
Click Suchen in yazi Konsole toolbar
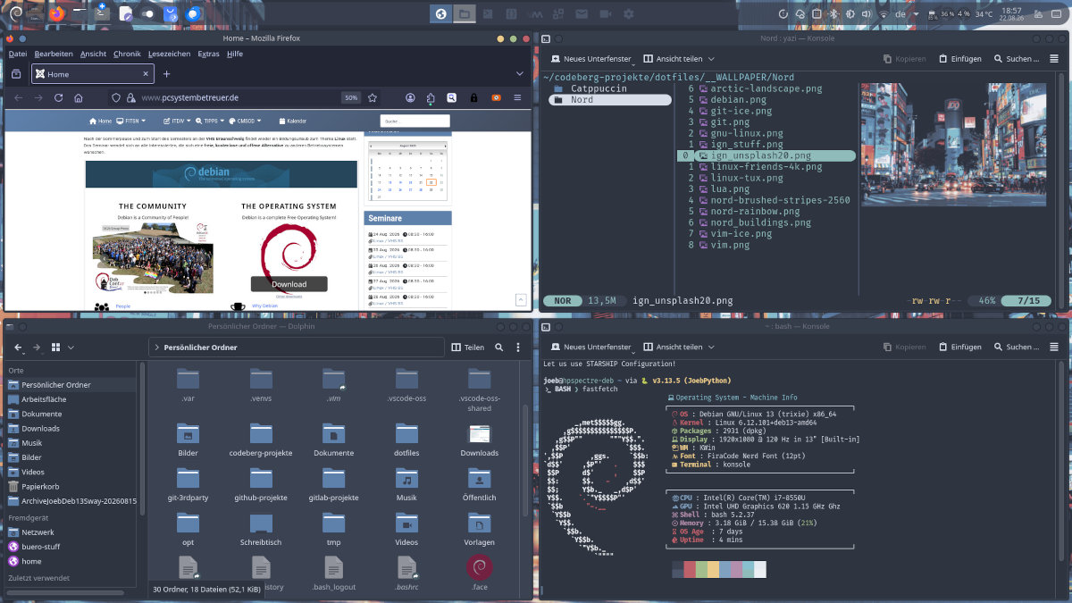pos(1018,59)
